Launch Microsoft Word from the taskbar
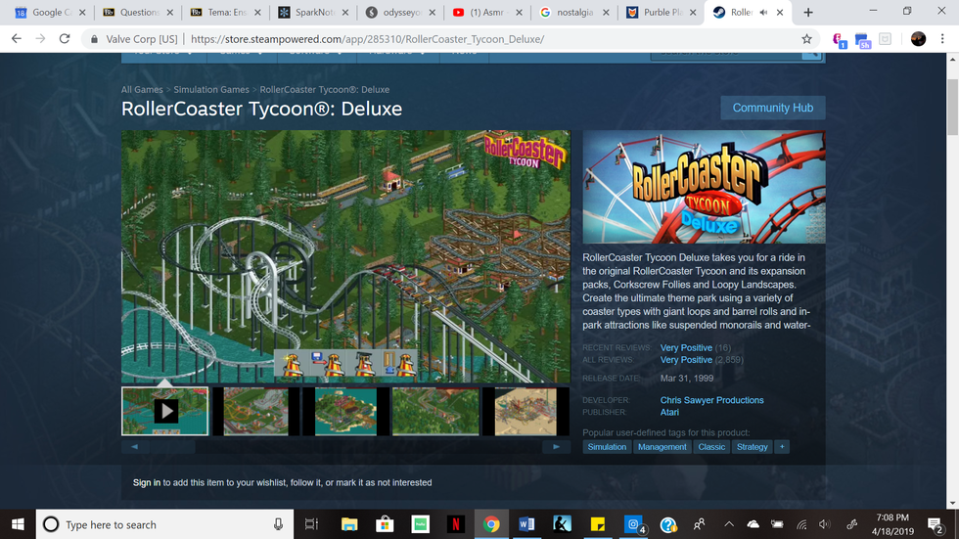The width and height of the screenshot is (959, 539). click(526, 524)
